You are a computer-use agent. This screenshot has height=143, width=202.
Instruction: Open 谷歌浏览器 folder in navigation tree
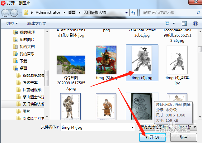pos(30,75)
